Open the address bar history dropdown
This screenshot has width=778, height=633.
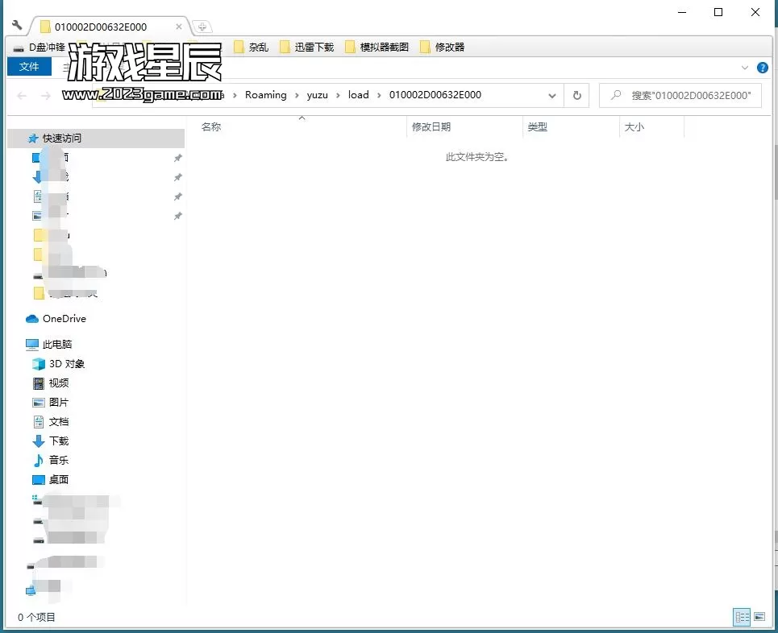552,95
